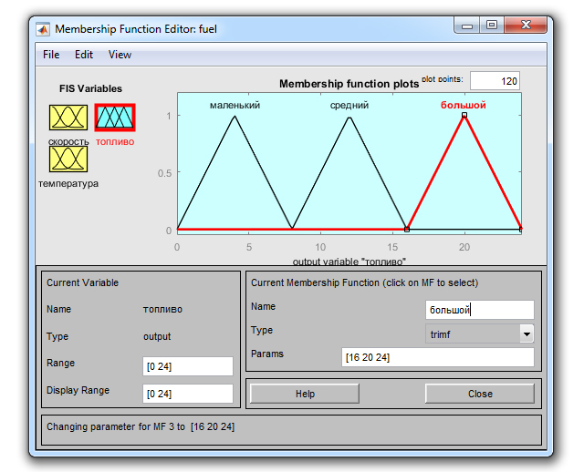Image resolution: width=584 pixels, height=472 pixels.
Task: Click the Display Range input field
Action: pyautogui.click(x=188, y=394)
